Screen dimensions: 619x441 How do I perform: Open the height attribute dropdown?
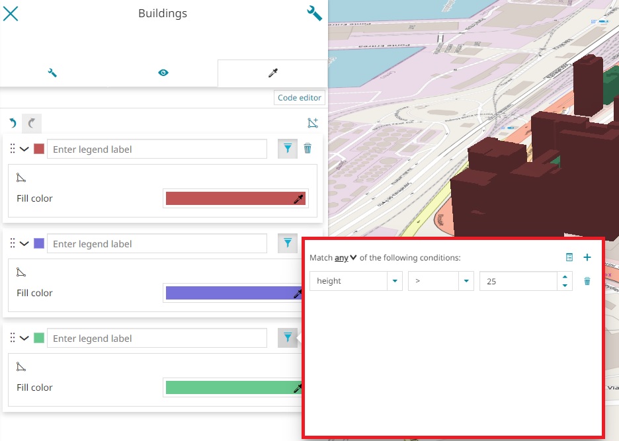click(x=395, y=281)
